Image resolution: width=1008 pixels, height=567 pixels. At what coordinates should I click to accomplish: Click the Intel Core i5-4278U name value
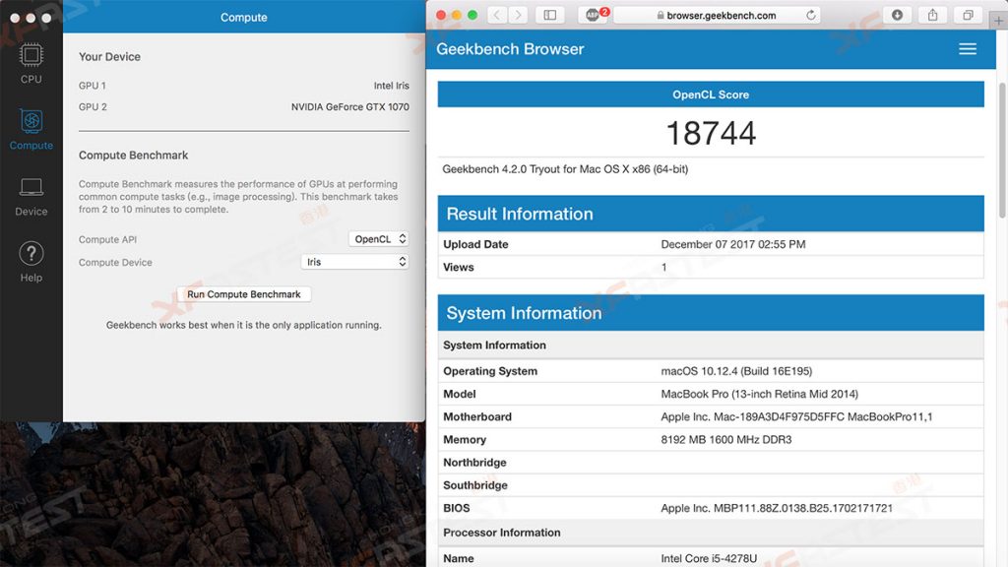pyautogui.click(x=709, y=559)
